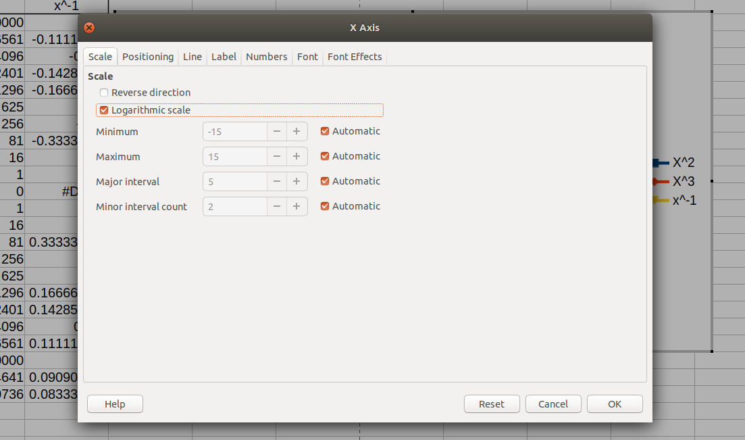Screen dimensions: 745x440
Task: Go to the Font Effects tab
Action: click(355, 57)
